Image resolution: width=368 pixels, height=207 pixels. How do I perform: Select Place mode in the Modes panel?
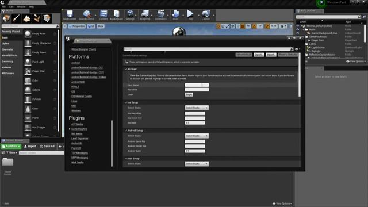tap(6, 18)
